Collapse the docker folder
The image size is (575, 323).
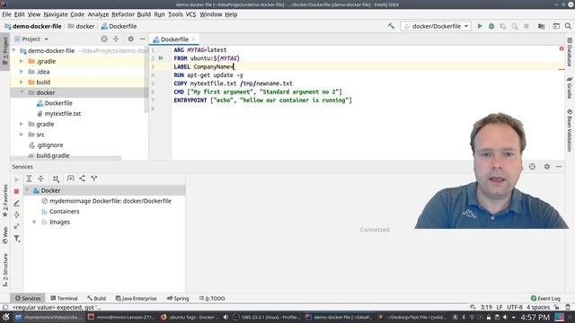(22, 92)
